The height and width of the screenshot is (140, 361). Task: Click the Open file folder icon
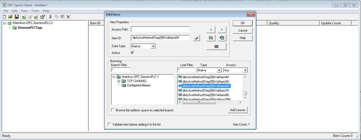(x=10, y=17)
